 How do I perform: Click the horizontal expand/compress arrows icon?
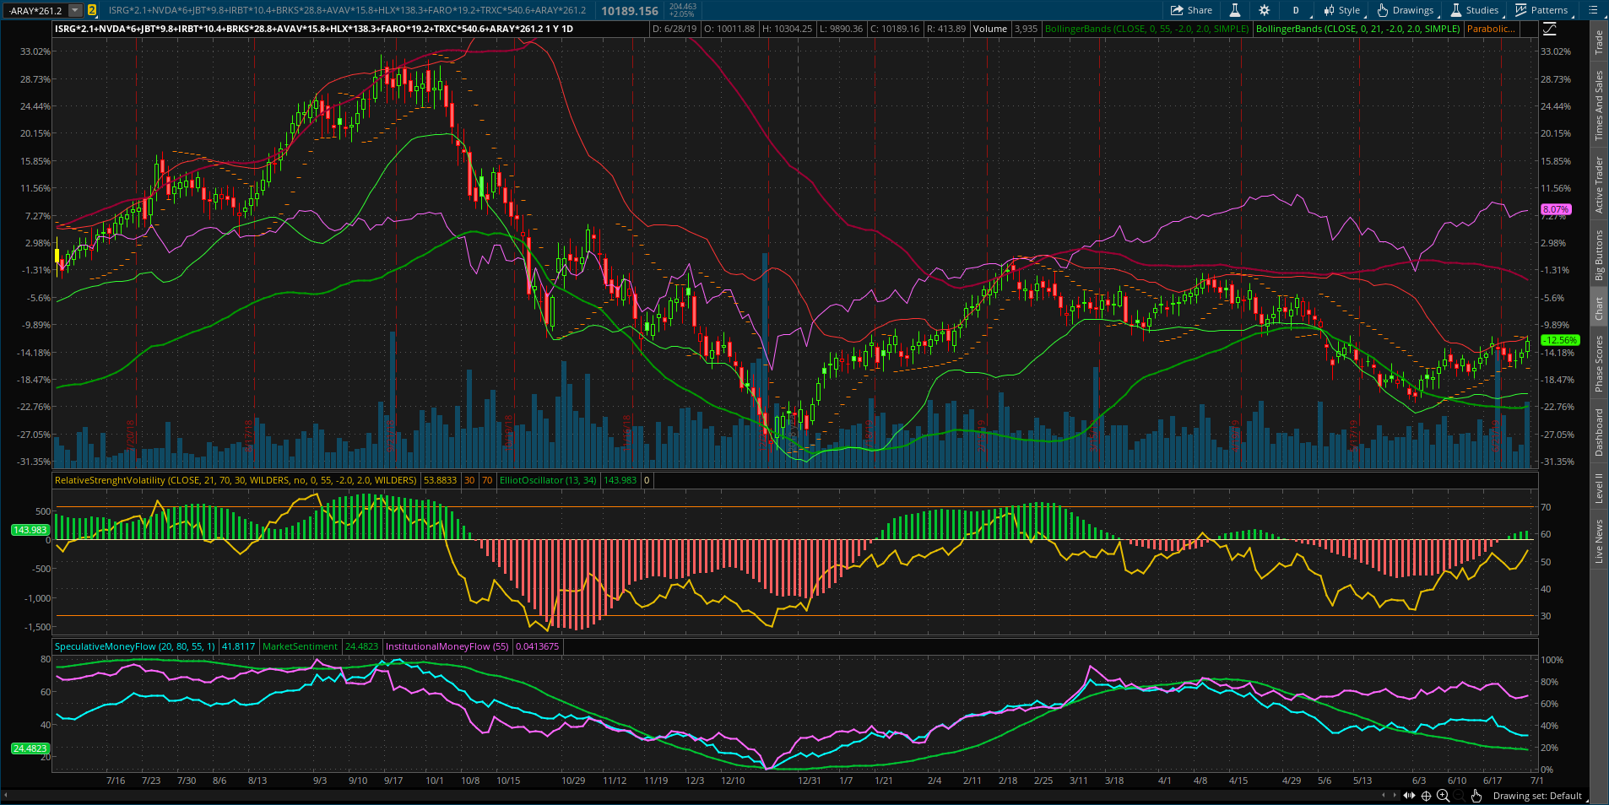[1409, 796]
